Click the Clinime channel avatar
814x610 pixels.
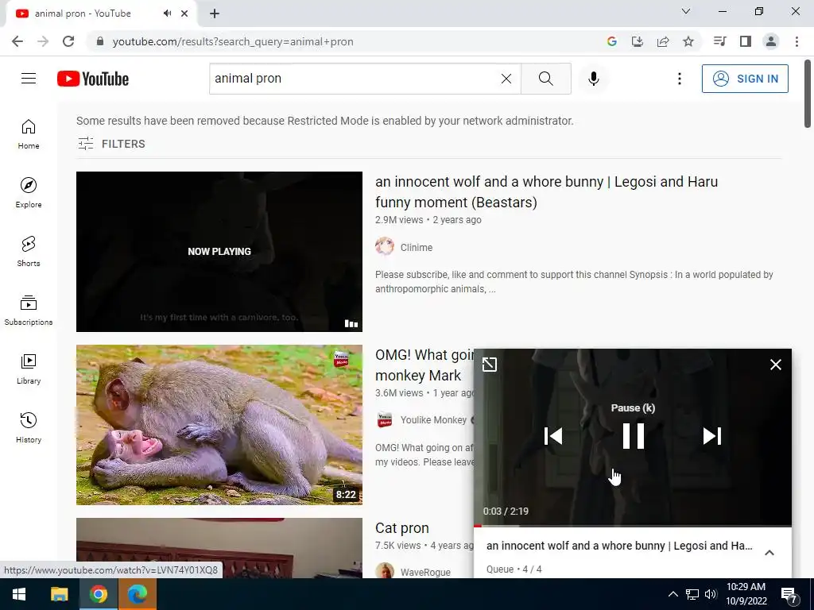tap(385, 247)
